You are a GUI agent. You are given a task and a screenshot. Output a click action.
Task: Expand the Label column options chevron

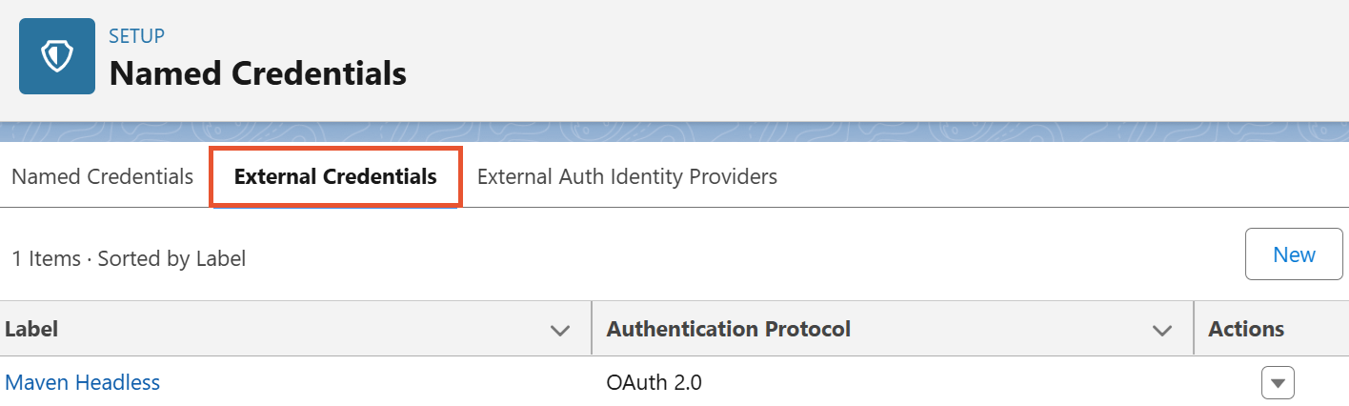[x=560, y=331]
